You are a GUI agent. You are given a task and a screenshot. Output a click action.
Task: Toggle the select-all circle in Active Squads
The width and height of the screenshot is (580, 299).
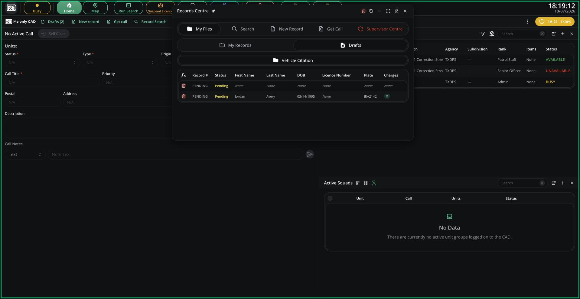click(330, 199)
